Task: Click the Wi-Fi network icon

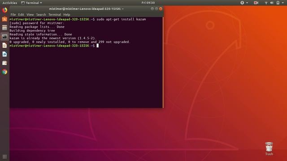Action: (266, 3)
